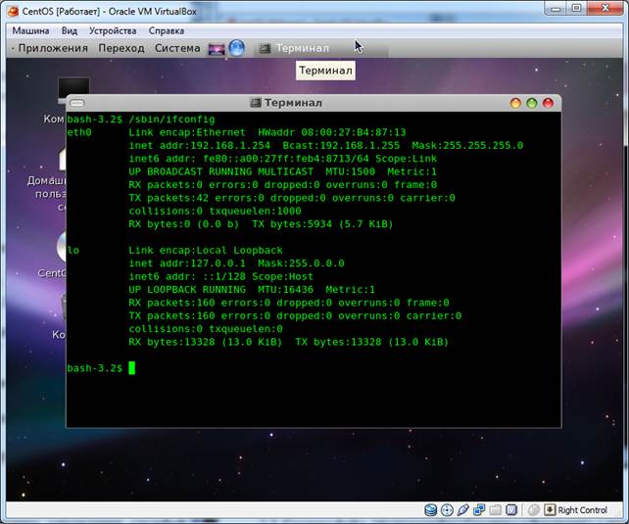Click Mask:255.255.255.0 text

(467, 146)
